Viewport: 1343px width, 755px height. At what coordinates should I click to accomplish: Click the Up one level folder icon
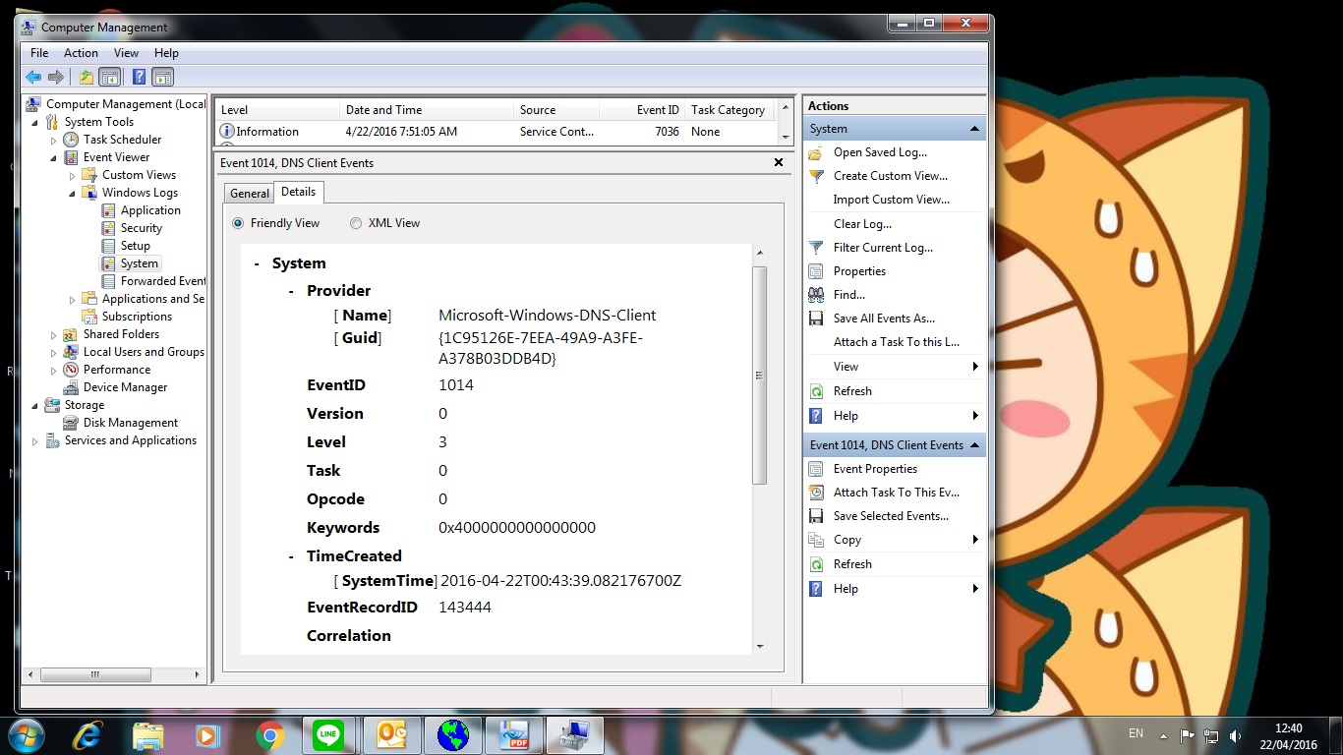(87, 77)
